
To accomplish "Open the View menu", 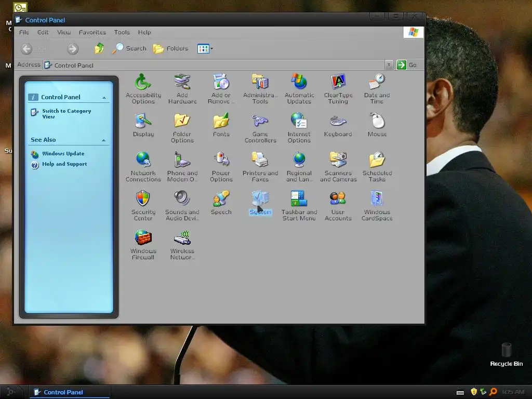I will tap(64, 32).
